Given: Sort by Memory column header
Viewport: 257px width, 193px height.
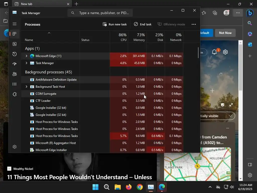Looking at the screenshot, I should 137,37.
